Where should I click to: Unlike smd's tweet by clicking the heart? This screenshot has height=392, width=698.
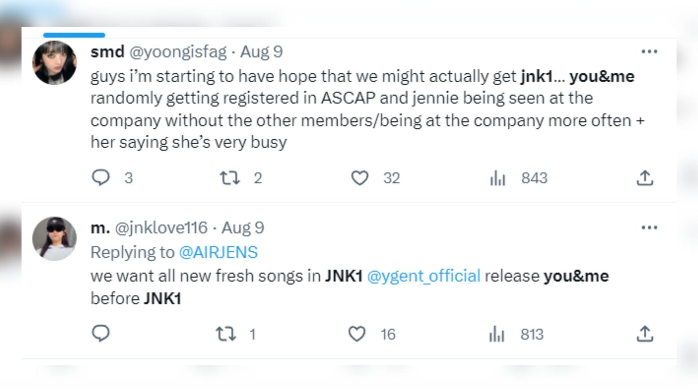[x=360, y=177]
